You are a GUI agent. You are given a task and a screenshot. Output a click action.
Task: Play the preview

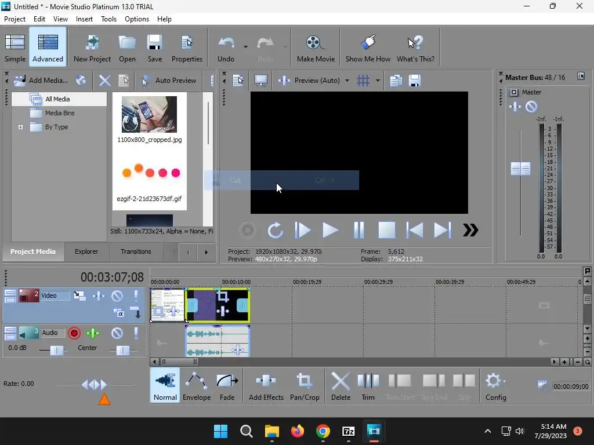coord(330,230)
